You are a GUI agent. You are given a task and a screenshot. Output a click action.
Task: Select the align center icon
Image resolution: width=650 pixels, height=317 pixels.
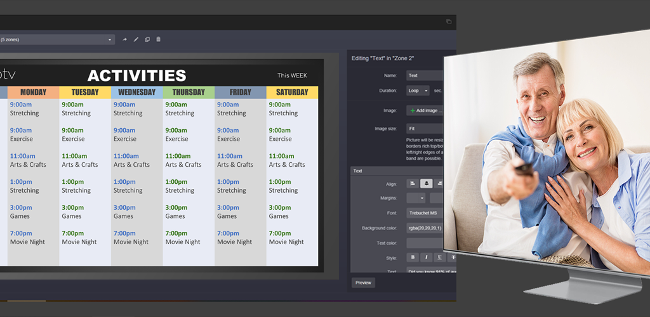[426, 184]
